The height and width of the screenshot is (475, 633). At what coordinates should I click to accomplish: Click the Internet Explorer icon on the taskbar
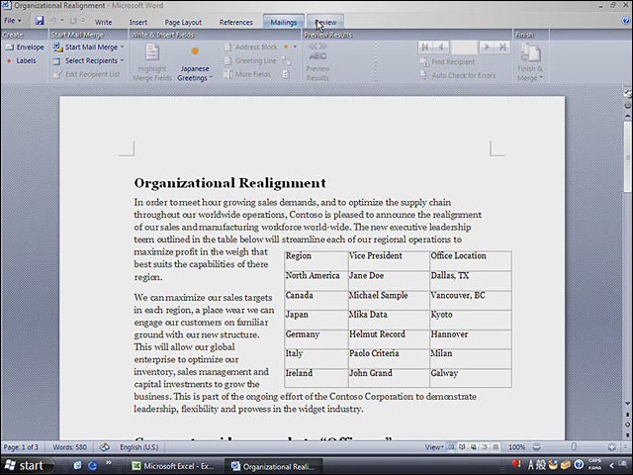click(92, 466)
